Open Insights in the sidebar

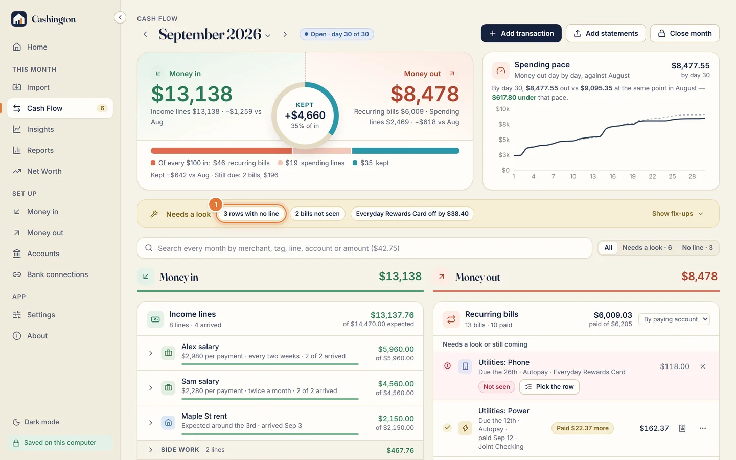[60, 129]
